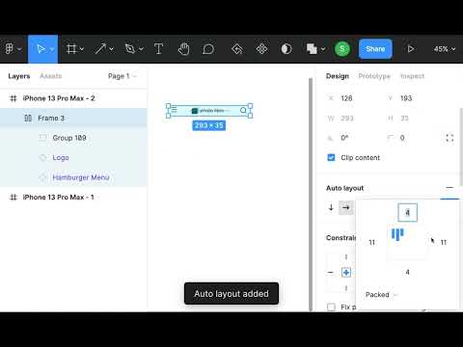Select the Frame tool

[x=71, y=49]
